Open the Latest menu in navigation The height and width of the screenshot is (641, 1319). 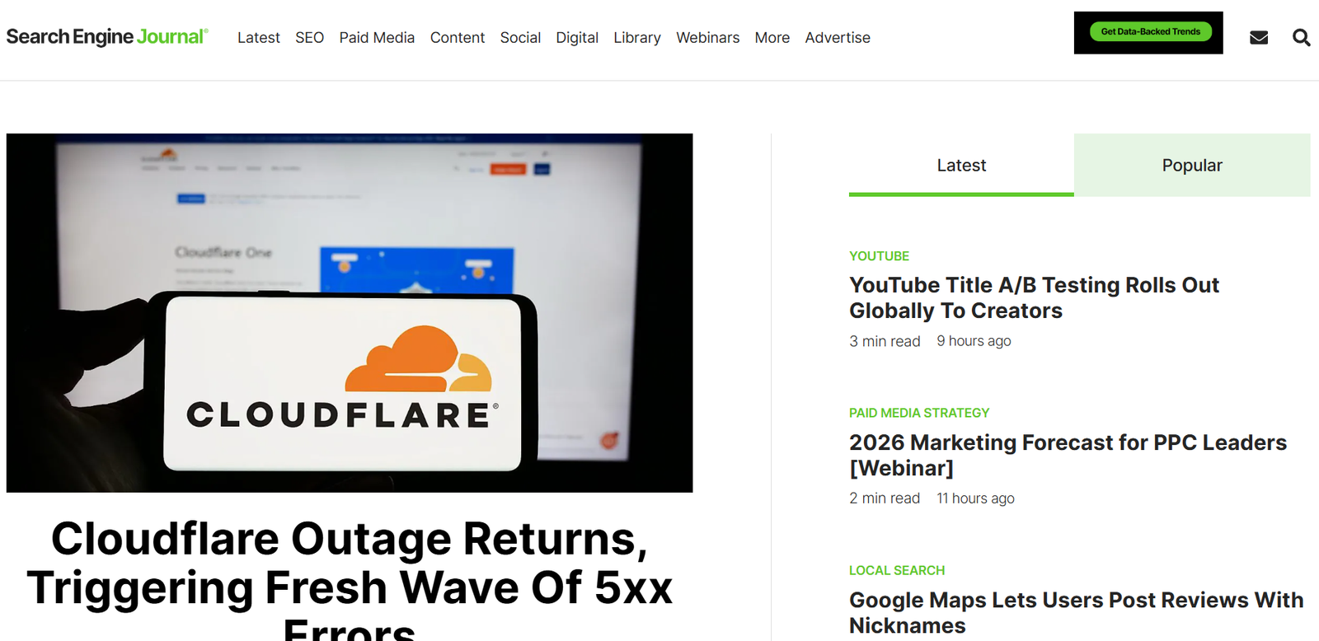point(259,38)
